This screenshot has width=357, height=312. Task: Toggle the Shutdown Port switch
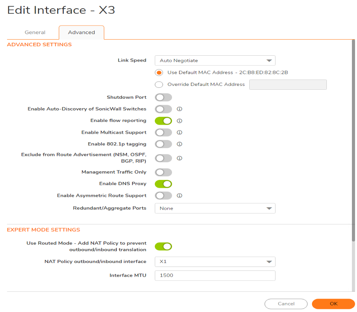coord(163,97)
